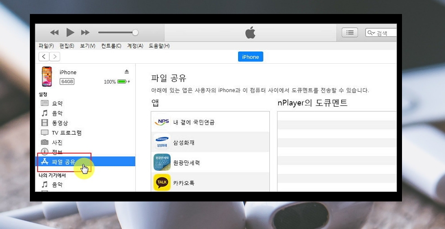Click the 검색 search field
The image size is (445, 229).
381,33
